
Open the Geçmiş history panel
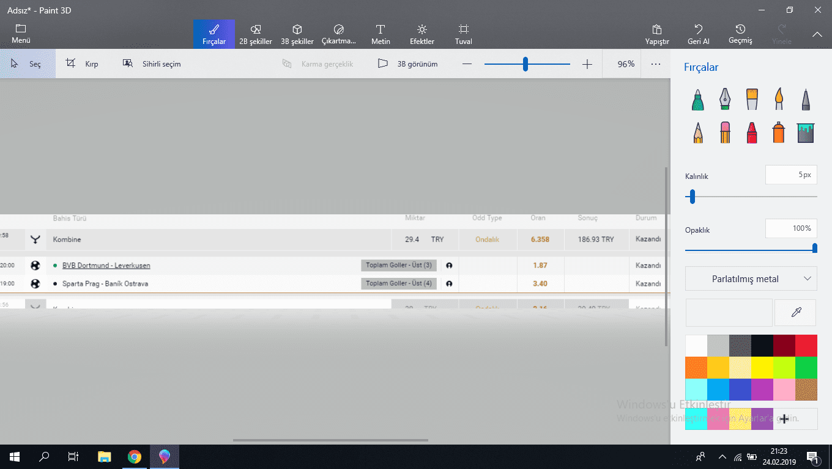point(740,34)
